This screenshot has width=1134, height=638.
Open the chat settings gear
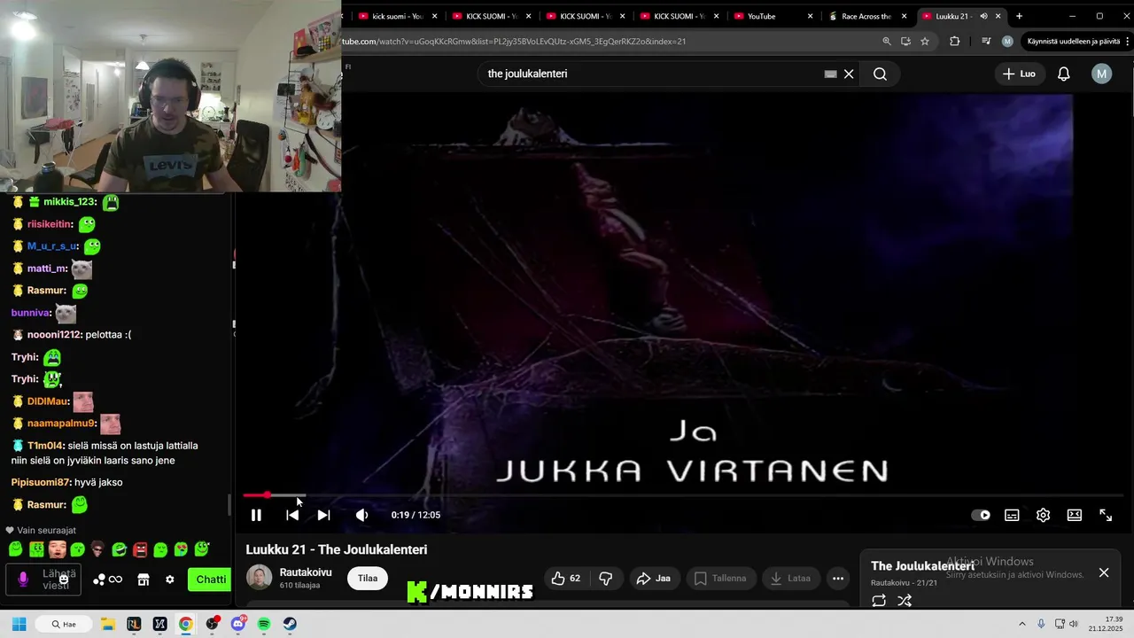(x=170, y=580)
